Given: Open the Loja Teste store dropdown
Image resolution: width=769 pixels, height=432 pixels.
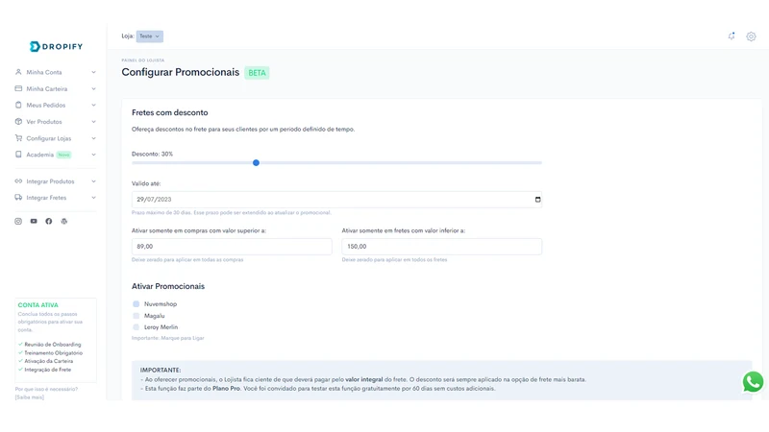Looking at the screenshot, I should [150, 36].
